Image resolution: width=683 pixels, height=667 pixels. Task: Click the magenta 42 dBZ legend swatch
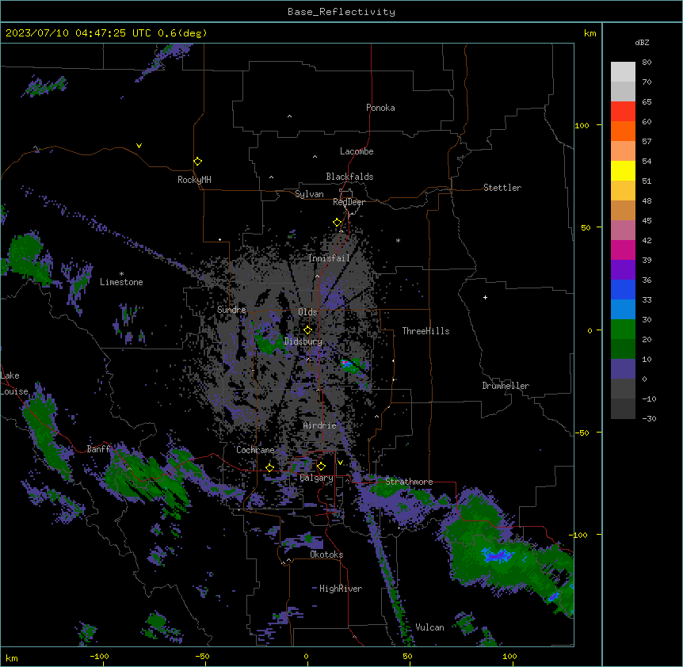point(623,250)
